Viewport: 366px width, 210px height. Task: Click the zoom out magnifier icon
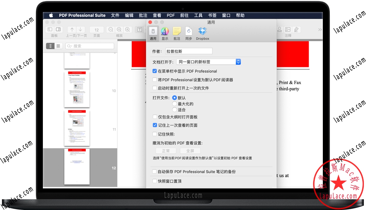coord(111,29)
